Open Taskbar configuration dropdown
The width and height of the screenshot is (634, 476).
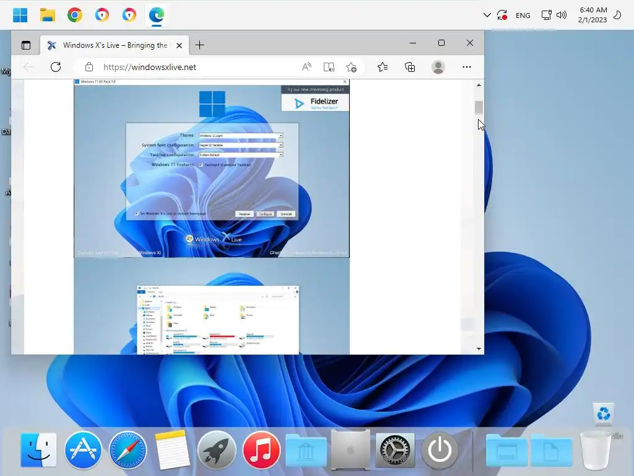click(241, 154)
